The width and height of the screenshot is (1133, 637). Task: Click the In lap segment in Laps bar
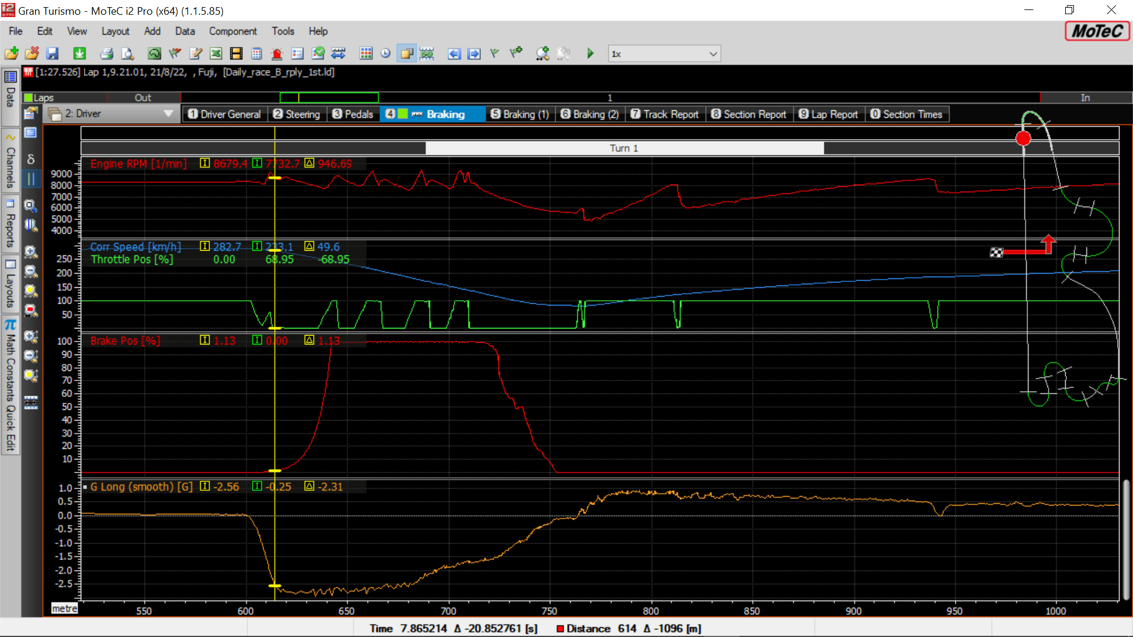point(1085,98)
